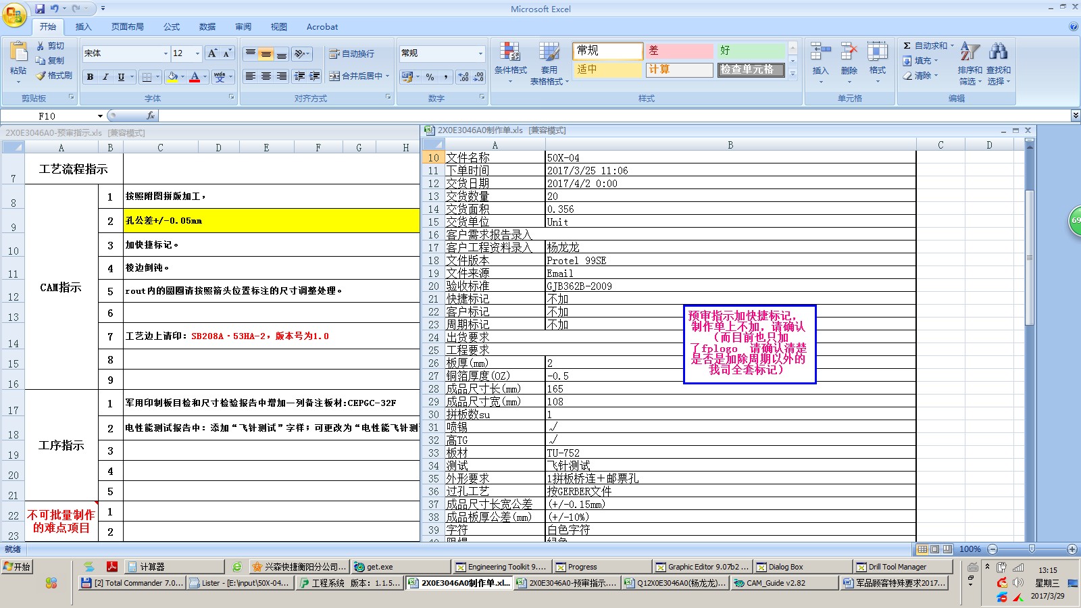The width and height of the screenshot is (1081, 608).
Task: Click the Delete cells (删除) icon
Action: [x=849, y=52]
